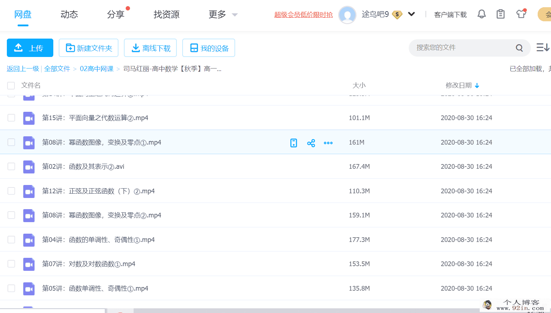
Task: Click the 上传 upload button
Action: coord(30,48)
